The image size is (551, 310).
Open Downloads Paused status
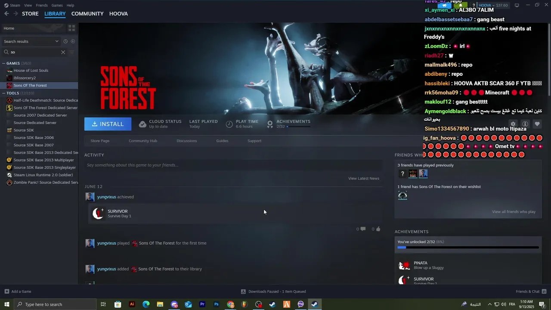tap(273, 291)
